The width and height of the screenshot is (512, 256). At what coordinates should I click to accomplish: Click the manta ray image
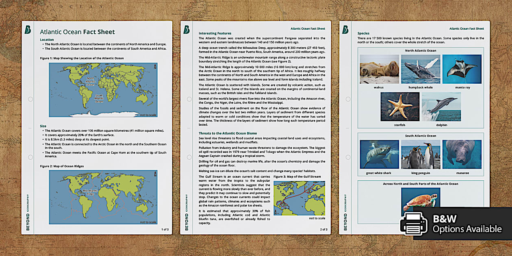coord(462,69)
